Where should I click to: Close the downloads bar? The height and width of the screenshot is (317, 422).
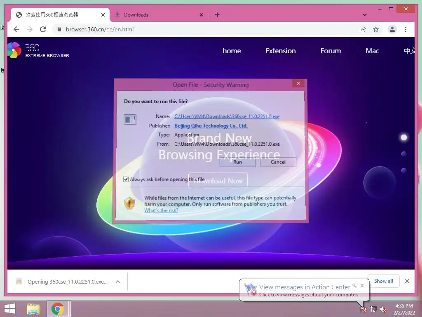click(x=407, y=281)
